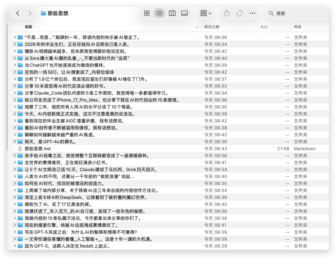
Task: Expand the 因为GPT-5 Reddit folder
Action: pyautogui.click(x=15, y=246)
